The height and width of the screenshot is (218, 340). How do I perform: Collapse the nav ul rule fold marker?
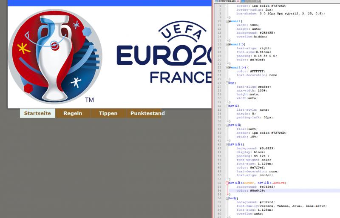pyautogui.click(x=227, y=106)
